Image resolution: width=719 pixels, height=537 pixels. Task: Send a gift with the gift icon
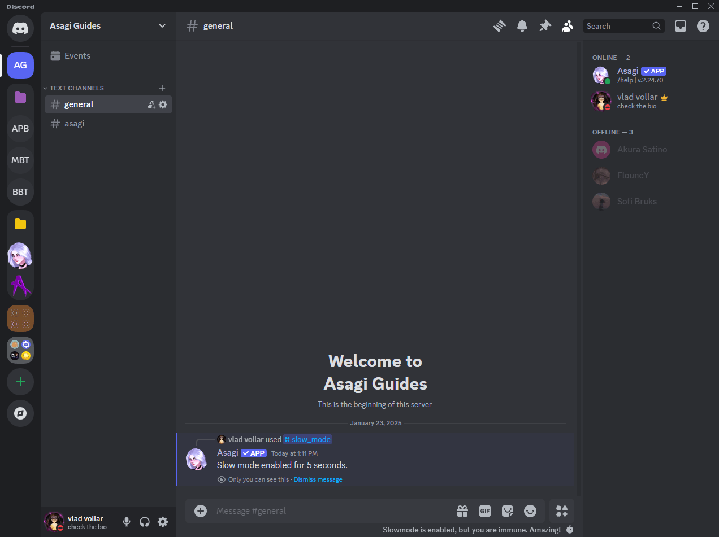point(462,511)
